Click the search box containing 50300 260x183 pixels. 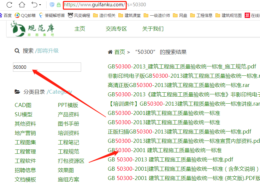point(47,67)
